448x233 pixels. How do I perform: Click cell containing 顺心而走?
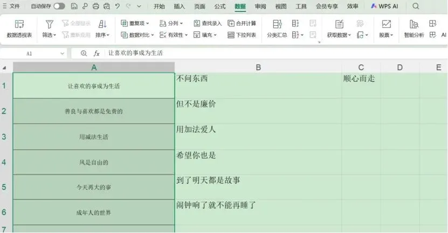361,86
